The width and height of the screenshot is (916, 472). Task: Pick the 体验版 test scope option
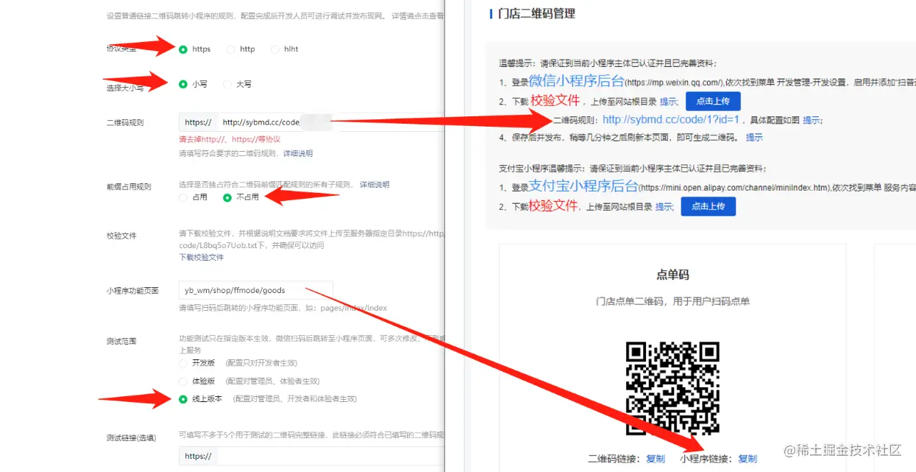(183, 381)
